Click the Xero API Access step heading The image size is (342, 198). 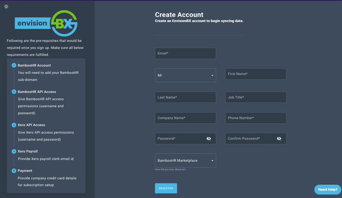(31, 125)
